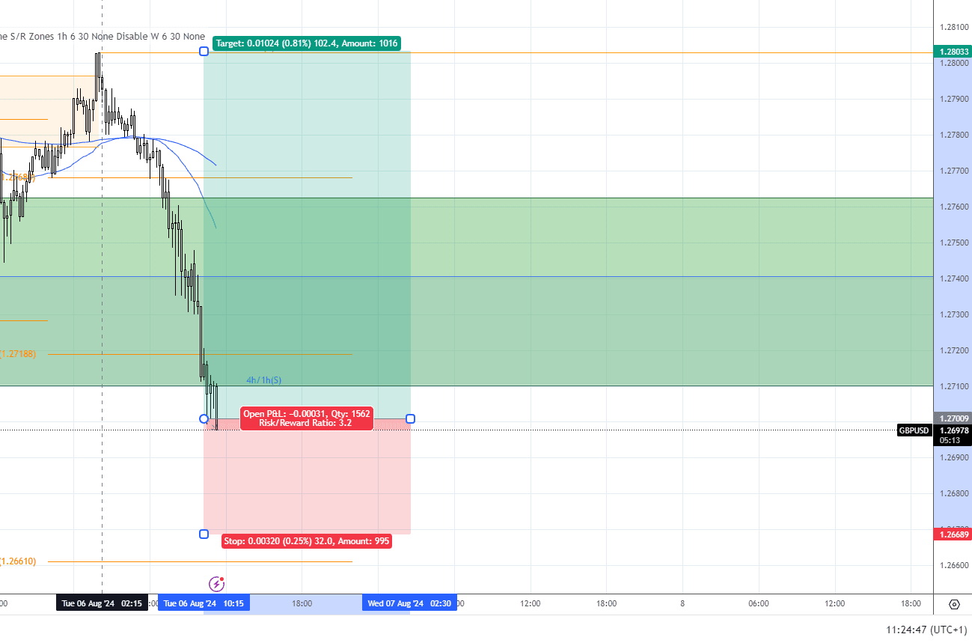Click the 1.26978 current price label
Screen dimensions: 972x643
tap(953, 430)
